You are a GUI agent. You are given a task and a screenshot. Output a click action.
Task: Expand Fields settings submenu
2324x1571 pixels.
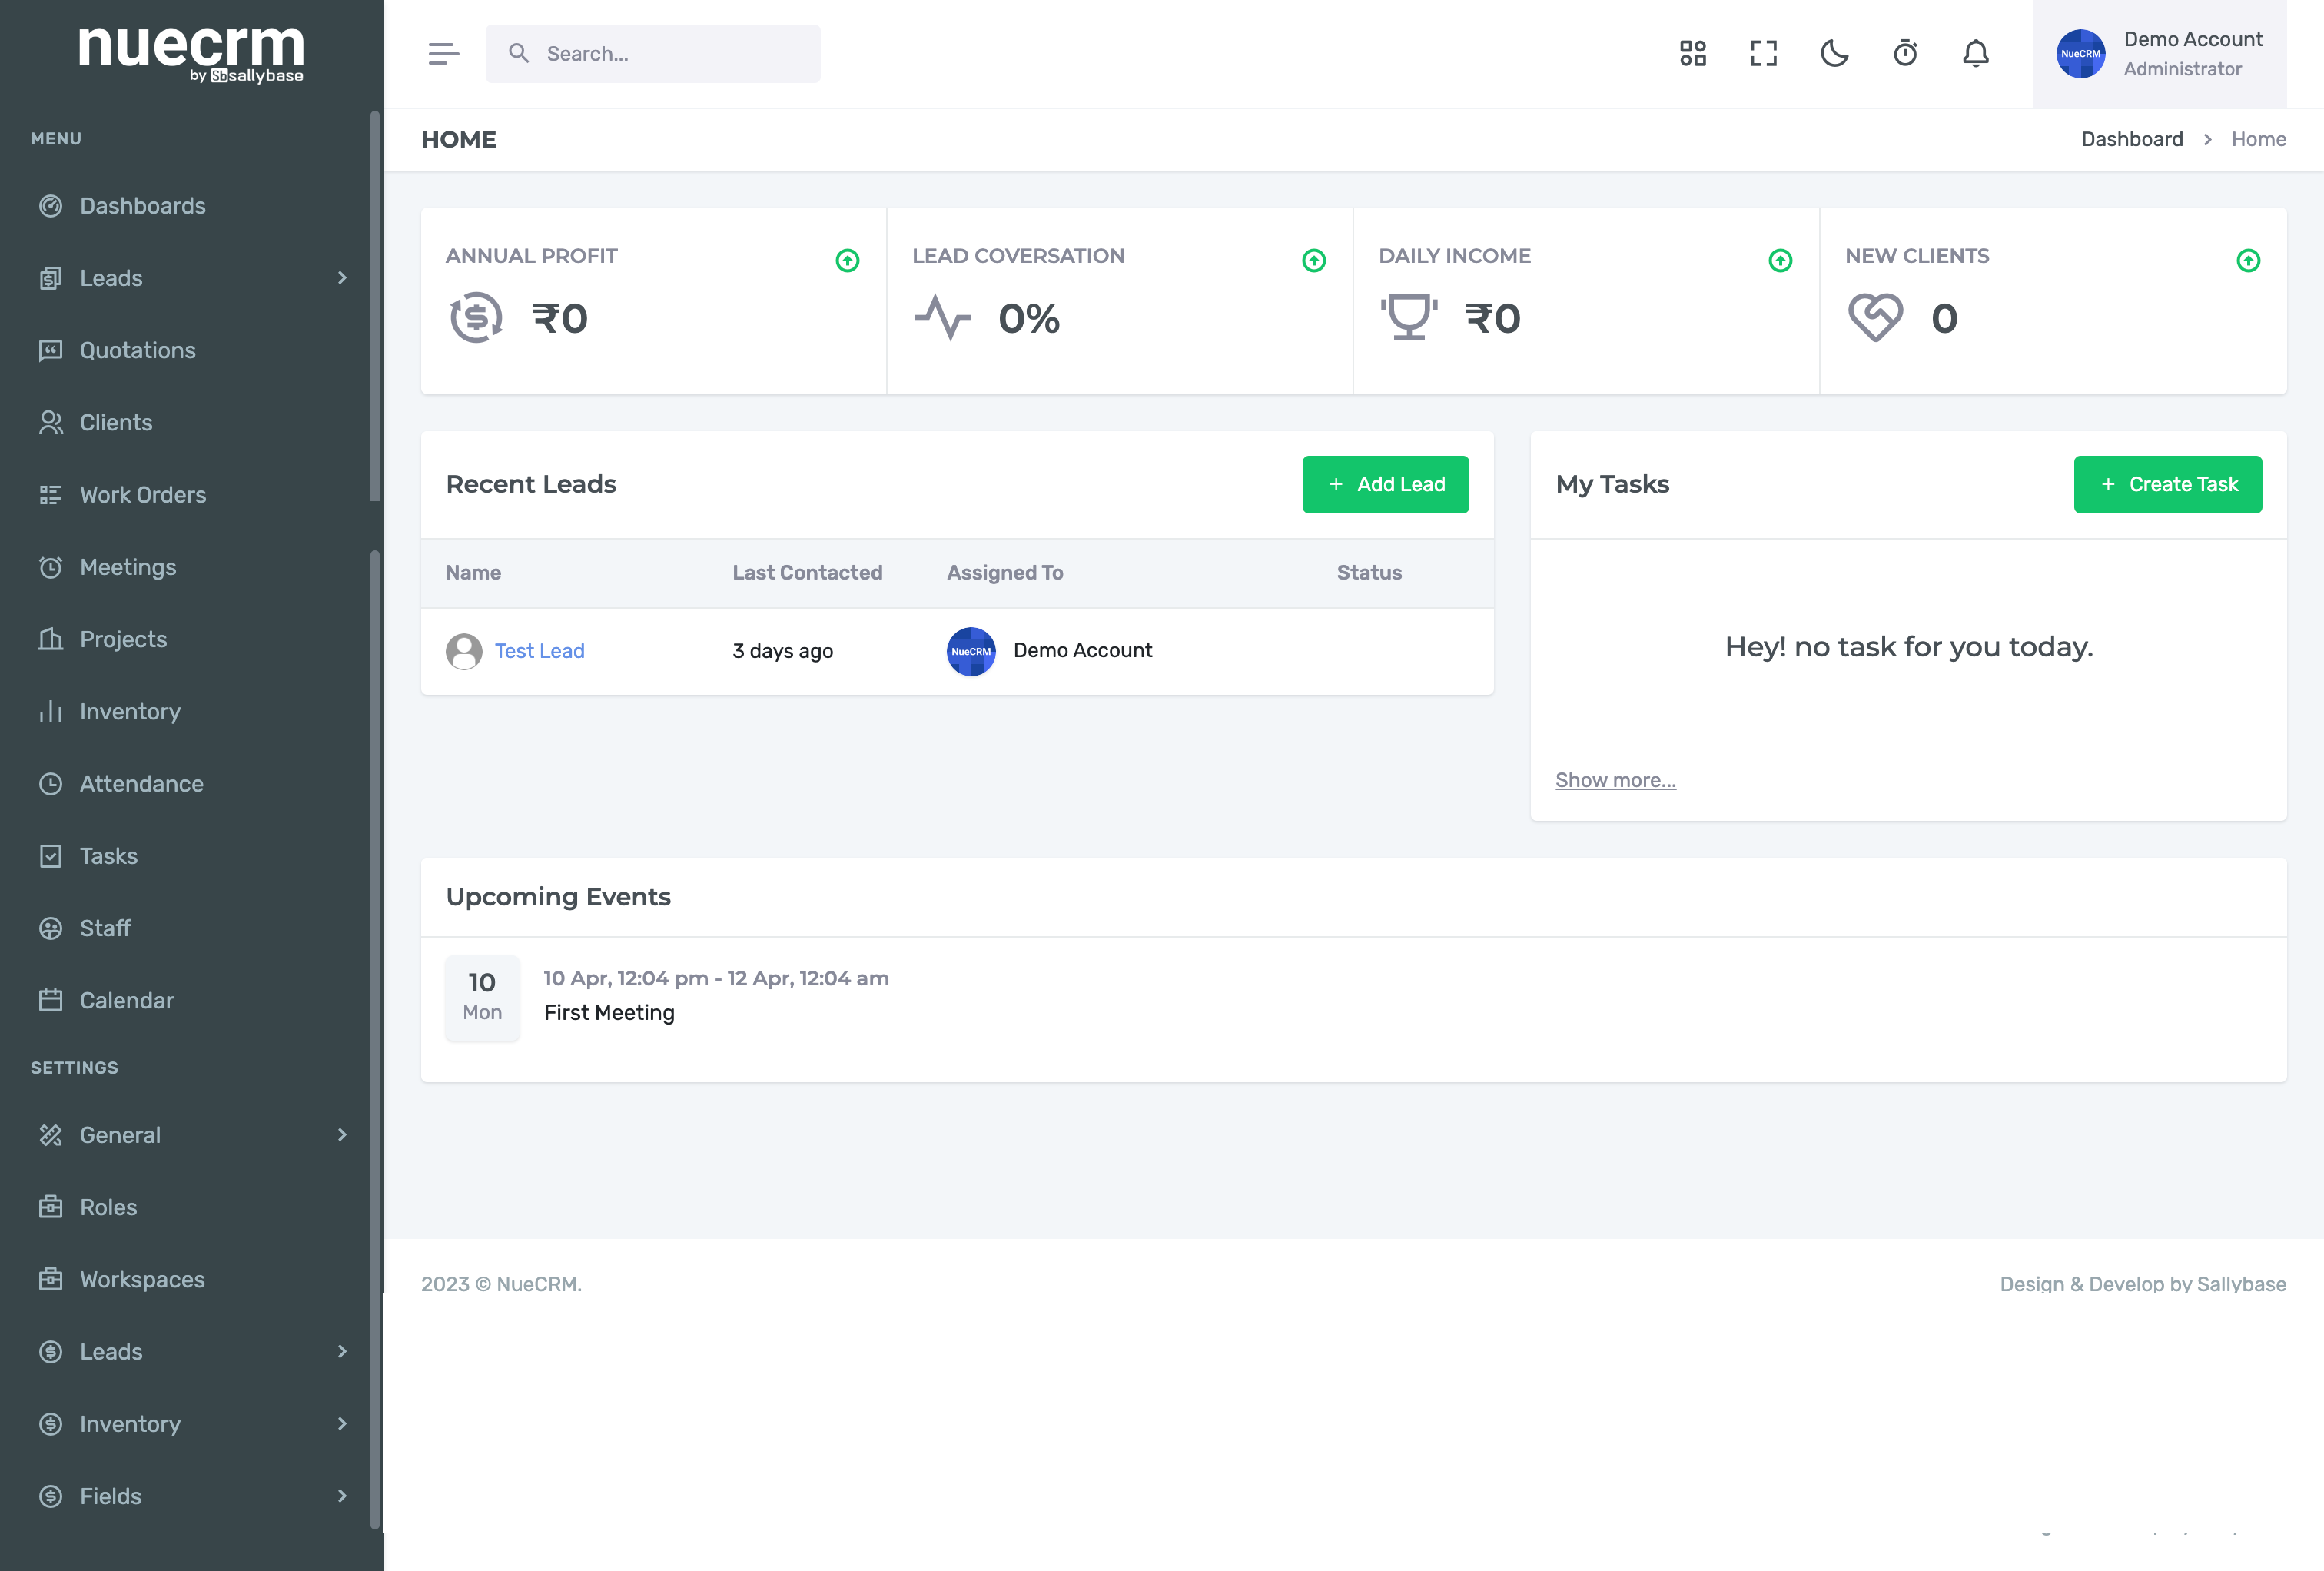[x=342, y=1496]
